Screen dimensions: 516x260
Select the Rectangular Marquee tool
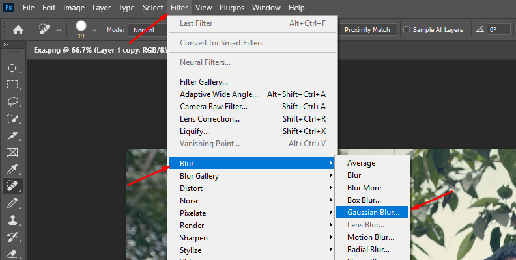[12, 84]
